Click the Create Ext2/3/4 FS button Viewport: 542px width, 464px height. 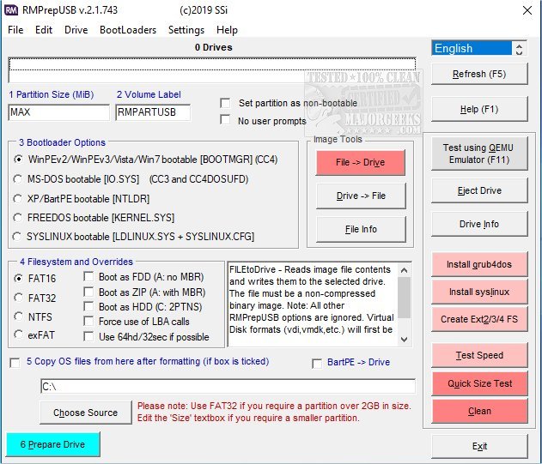tap(479, 319)
